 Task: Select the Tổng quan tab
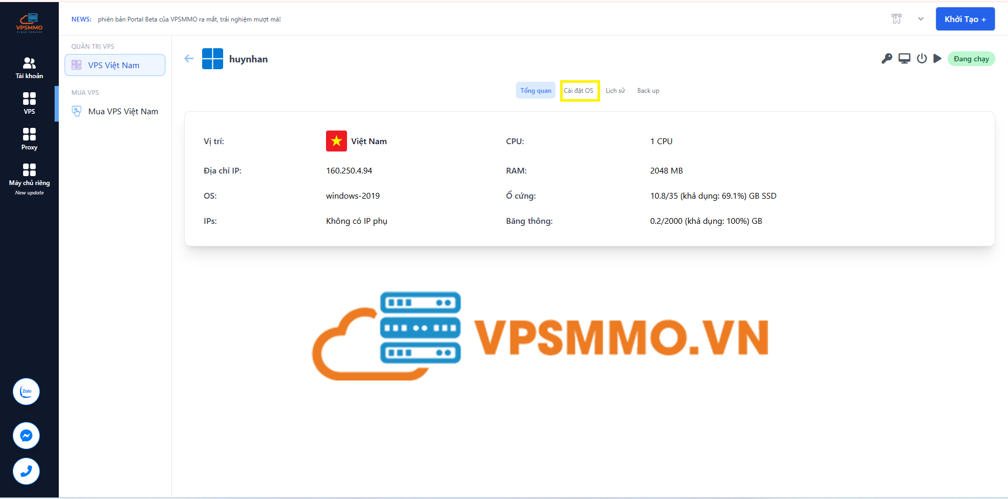[535, 91]
